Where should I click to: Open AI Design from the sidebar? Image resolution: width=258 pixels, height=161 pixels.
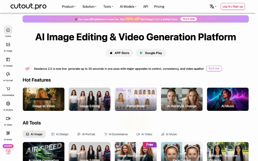click(8, 59)
